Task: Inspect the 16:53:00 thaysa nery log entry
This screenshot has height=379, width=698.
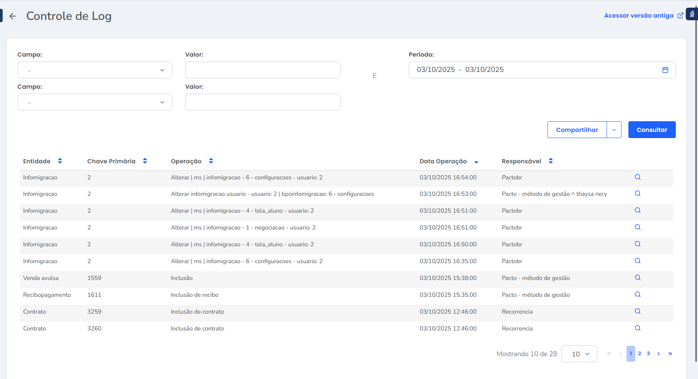Action: pos(638,194)
